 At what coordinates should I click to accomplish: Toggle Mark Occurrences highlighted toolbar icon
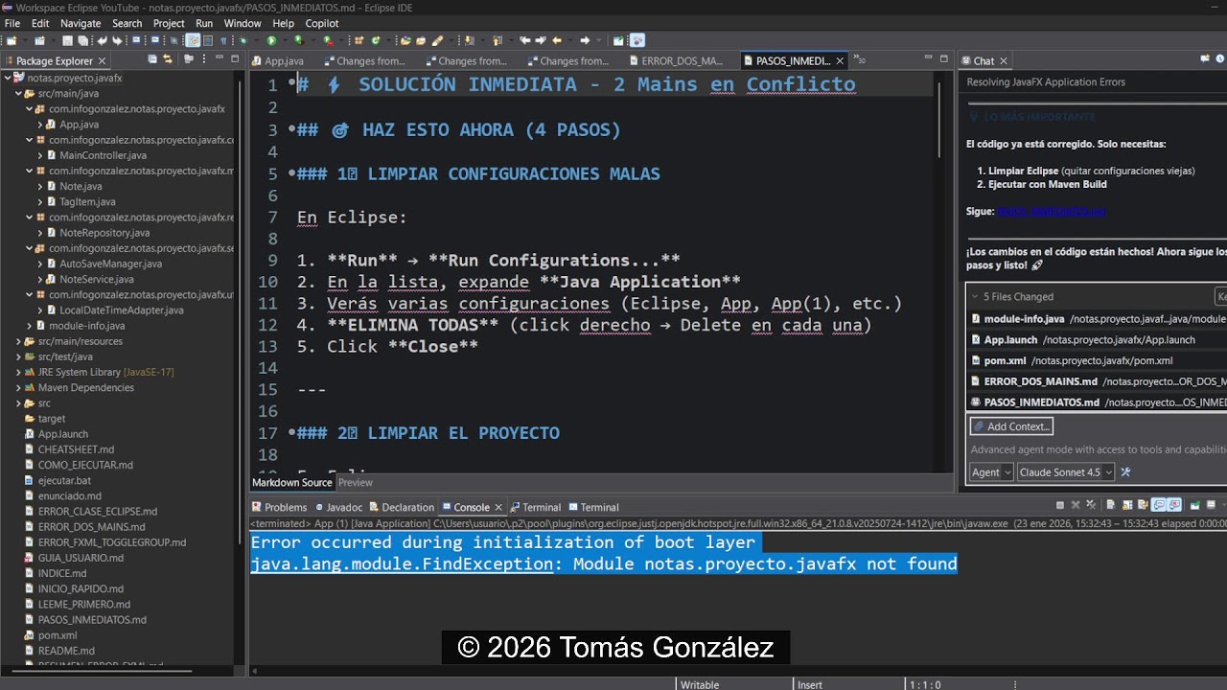(193, 41)
